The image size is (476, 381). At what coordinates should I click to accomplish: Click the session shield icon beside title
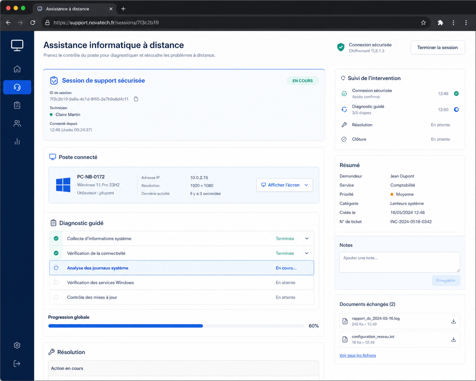pyautogui.click(x=54, y=80)
